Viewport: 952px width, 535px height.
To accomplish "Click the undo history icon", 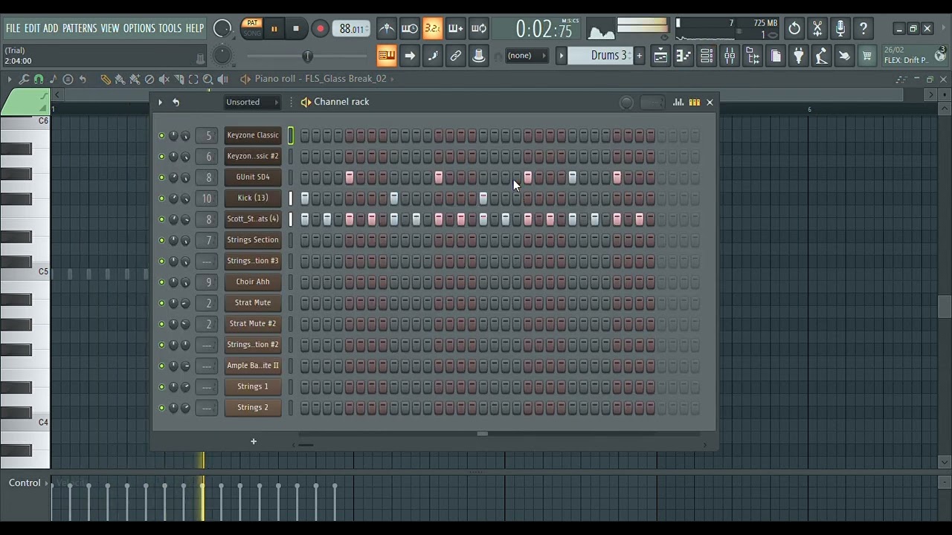I will point(794,29).
